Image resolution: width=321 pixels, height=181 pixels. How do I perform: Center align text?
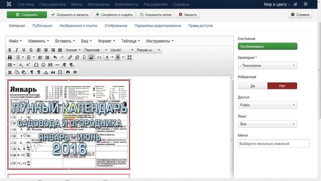tap(46, 50)
